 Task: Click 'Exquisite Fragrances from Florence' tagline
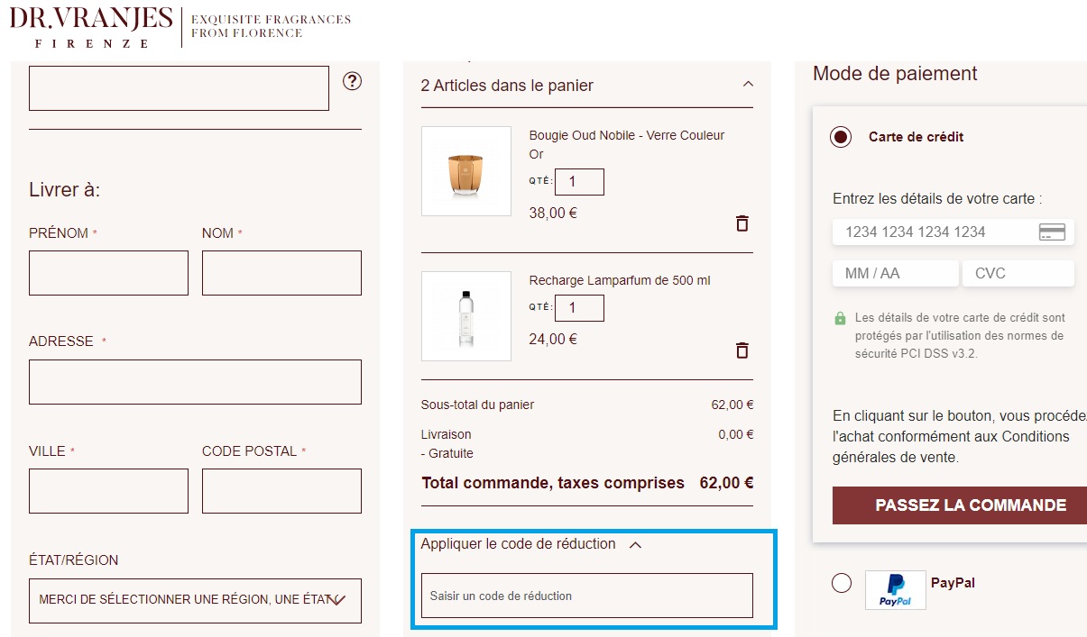click(271, 26)
